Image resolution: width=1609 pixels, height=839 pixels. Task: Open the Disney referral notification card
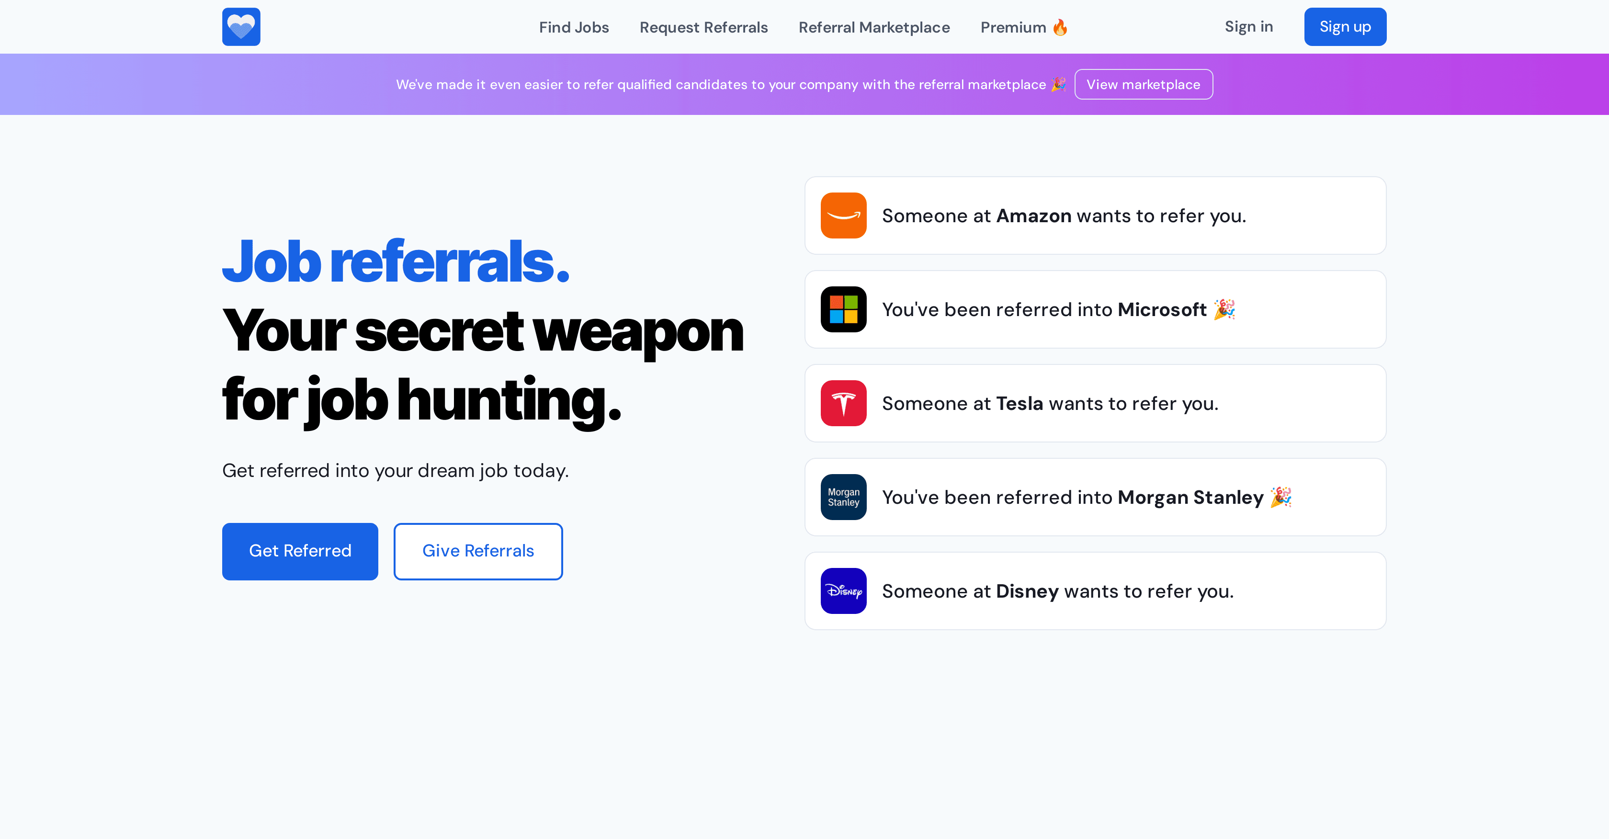1095,590
